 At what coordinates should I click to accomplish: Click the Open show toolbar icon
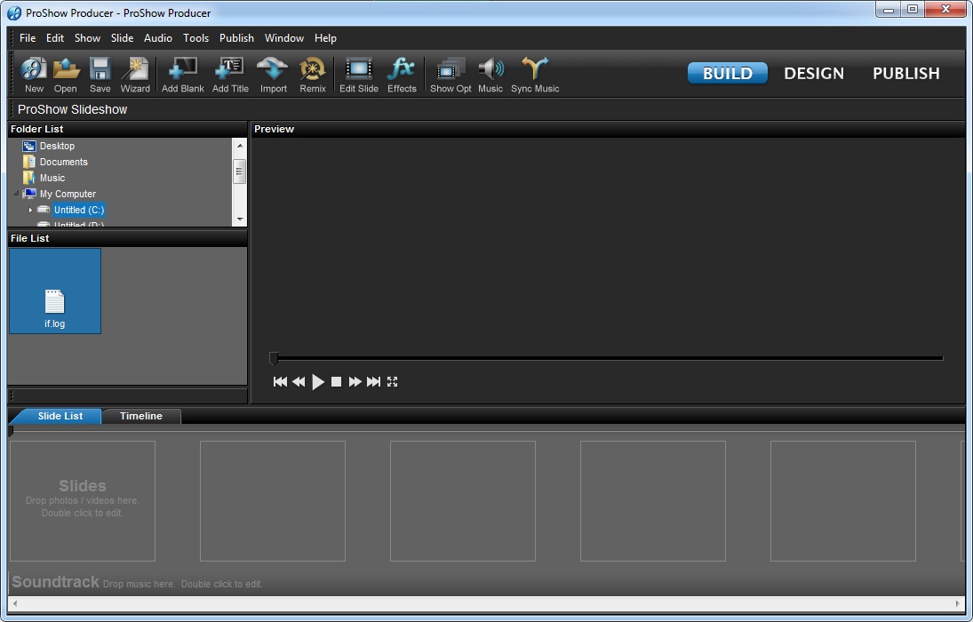[66, 75]
